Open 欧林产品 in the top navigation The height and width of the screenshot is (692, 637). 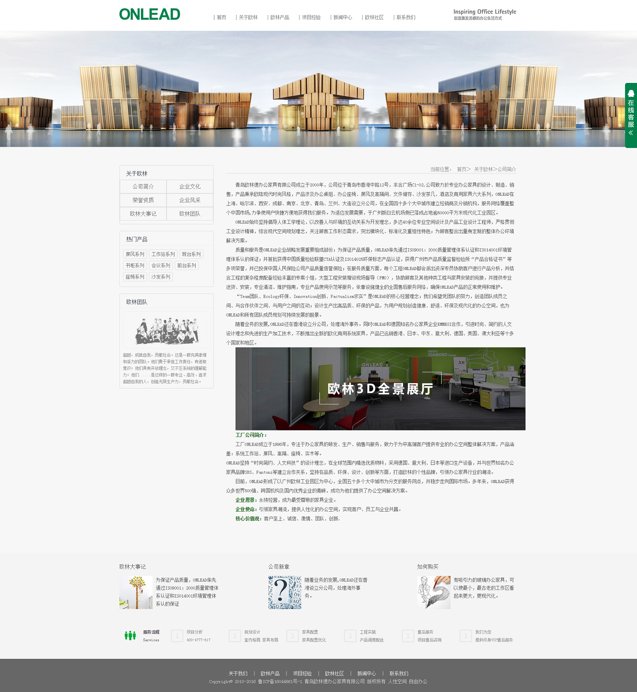click(x=280, y=17)
